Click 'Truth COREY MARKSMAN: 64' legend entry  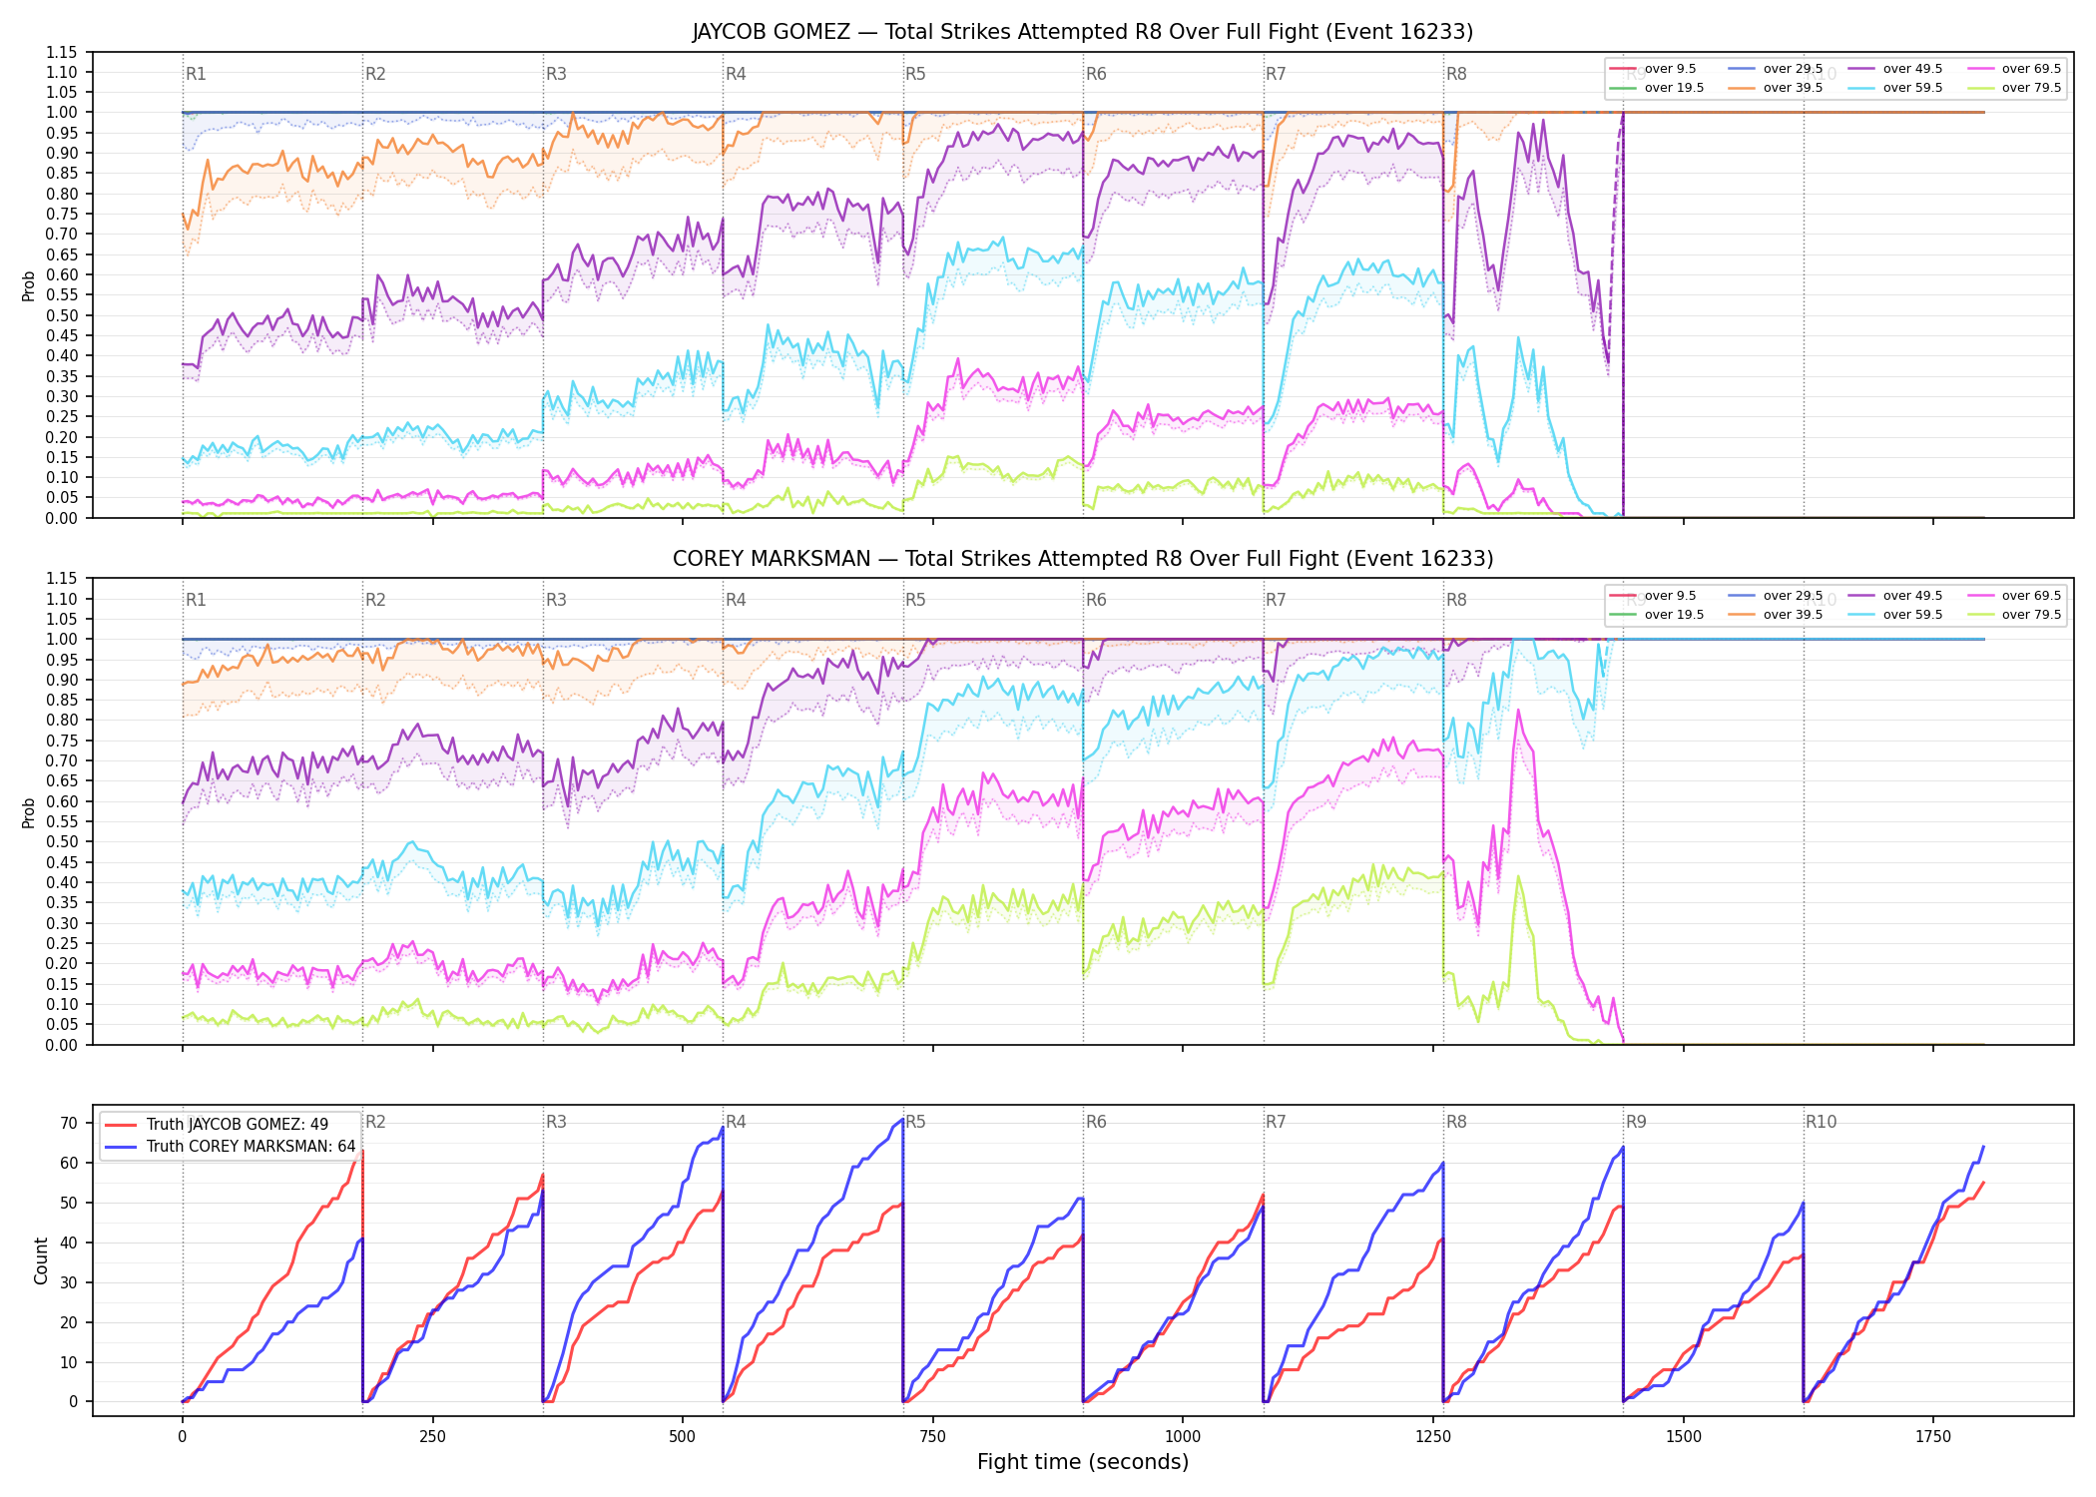click(x=230, y=1147)
